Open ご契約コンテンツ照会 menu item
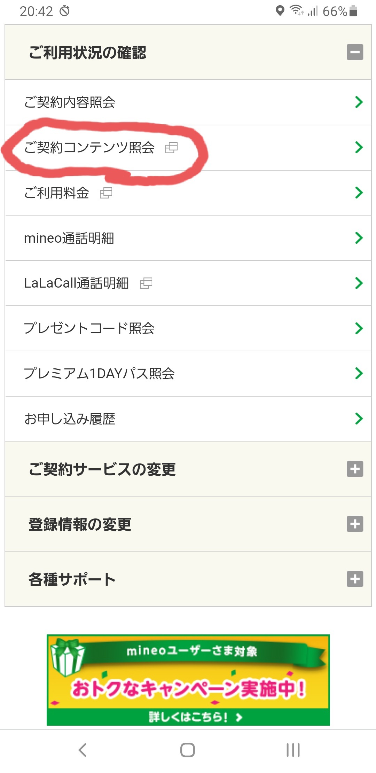The height and width of the screenshot is (773, 376). [89, 148]
